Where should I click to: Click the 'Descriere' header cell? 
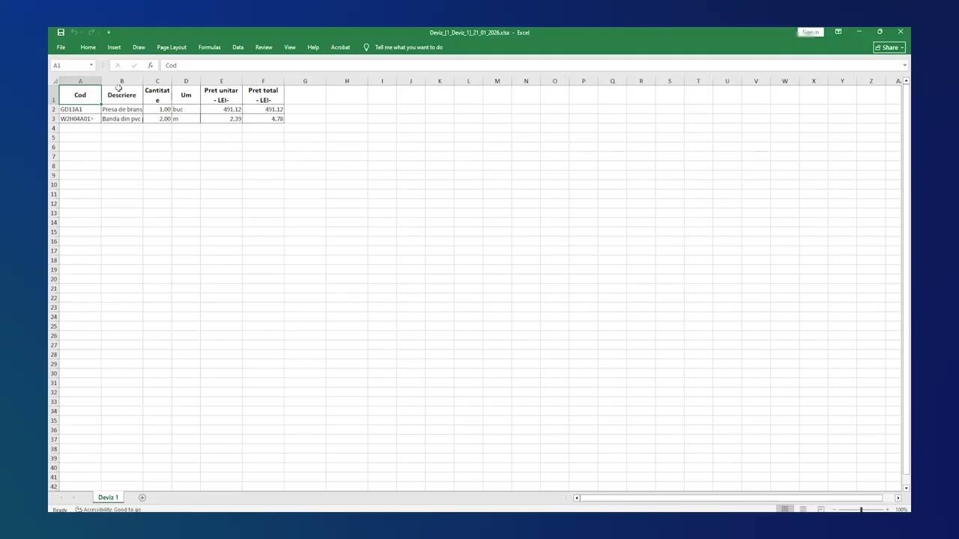pyautogui.click(x=122, y=94)
